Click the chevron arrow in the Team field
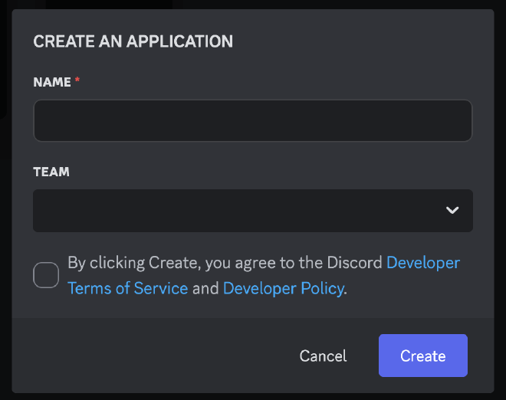 [452, 211]
